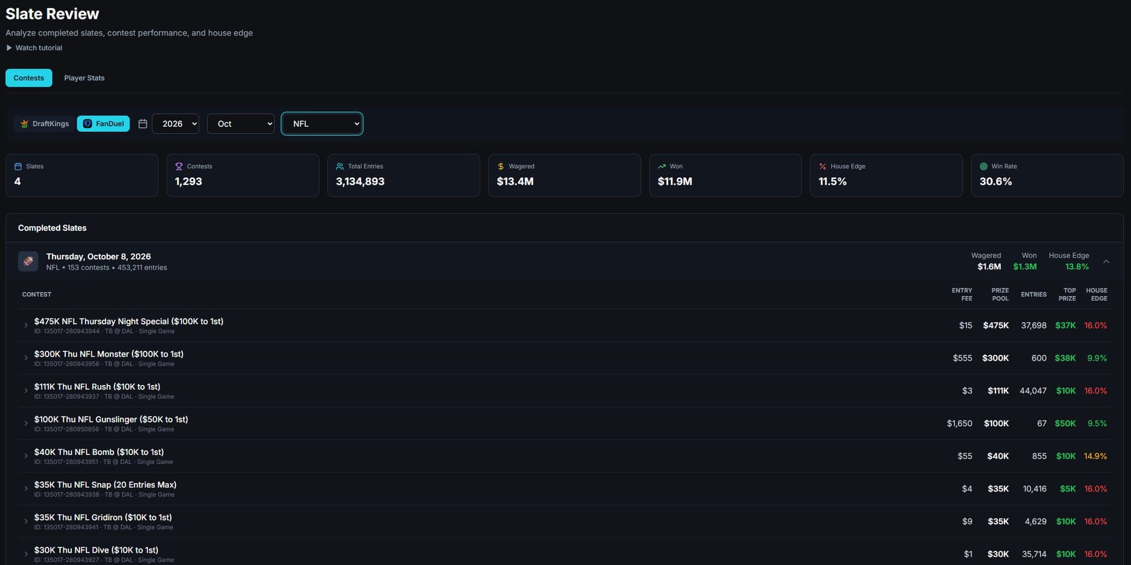Click the Won trending arrow icon
The height and width of the screenshot is (565, 1131).
662,167
